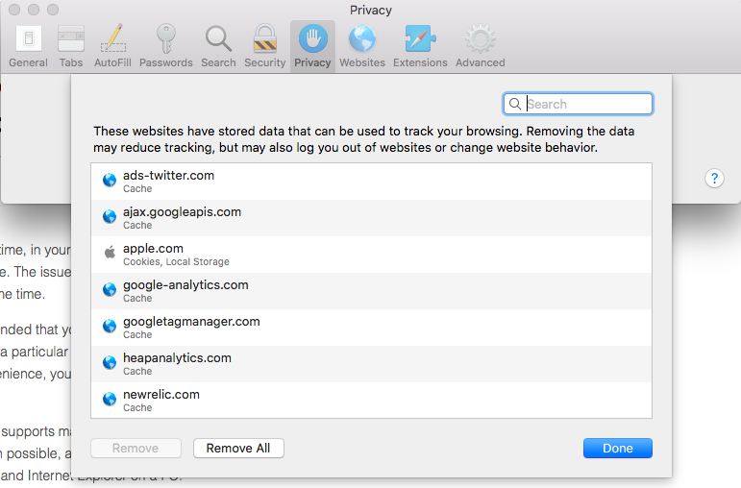Click the Remove button
741x488 pixels.
pos(136,448)
